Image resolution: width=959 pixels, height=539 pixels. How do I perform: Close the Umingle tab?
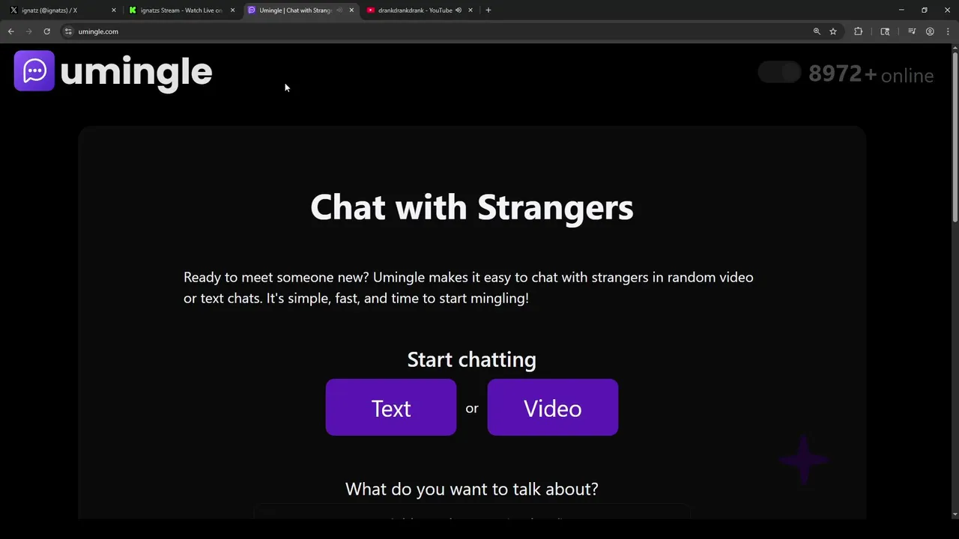click(x=351, y=10)
